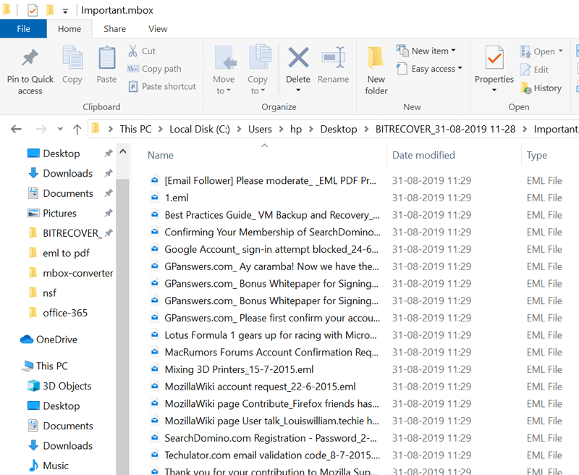Expand the Move to dropdown
Image resolution: width=579 pixels, height=475 pixels.
coord(224,91)
